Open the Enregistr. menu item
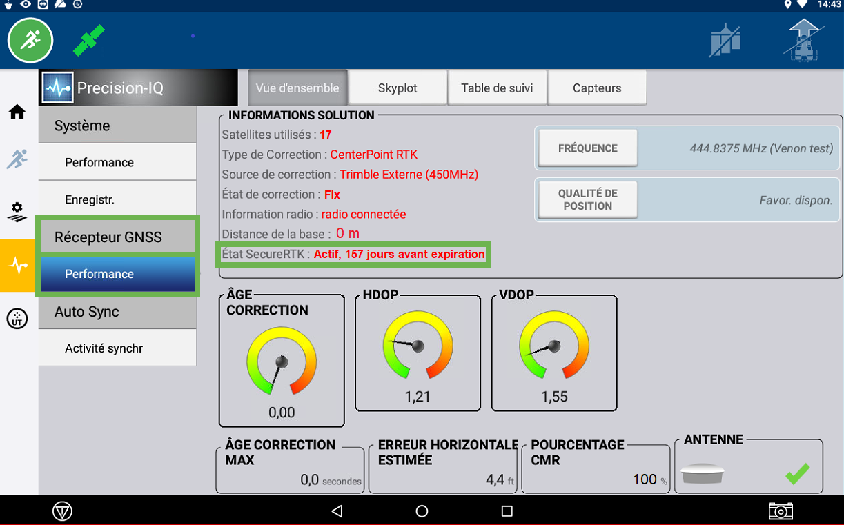The height and width of the screenshot is (525, 844). tap(117, 199)
